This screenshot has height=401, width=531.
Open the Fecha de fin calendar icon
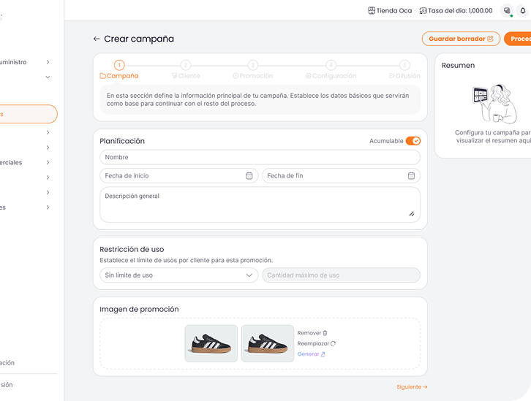point(411,176)
